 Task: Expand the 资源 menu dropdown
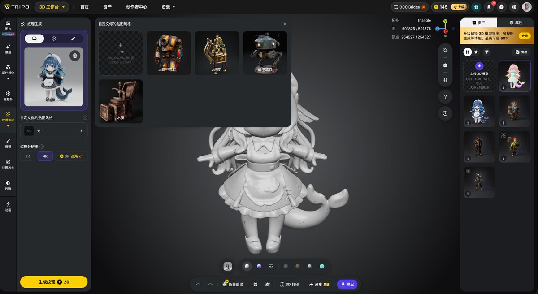168,7
